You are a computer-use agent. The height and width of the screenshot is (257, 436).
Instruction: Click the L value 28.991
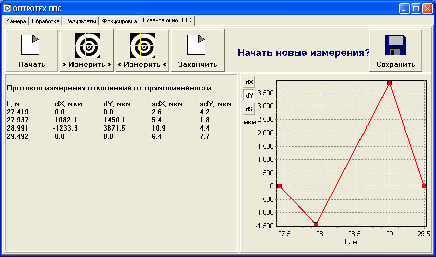18,128
